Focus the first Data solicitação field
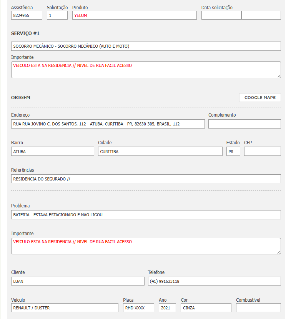This screenshot has height=319, width=286. [221, 15]
